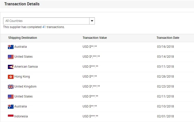
Task: Click the Indonesia flag icon
Action: [11, 116]
